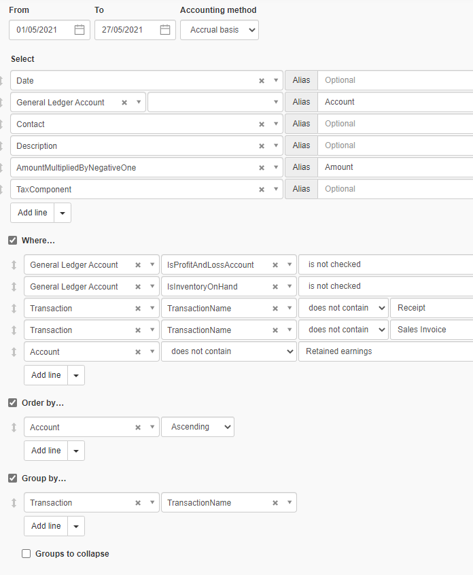Grab reorder handle of Group by Transaction row

pyautogui.click(x=14, y=503)
